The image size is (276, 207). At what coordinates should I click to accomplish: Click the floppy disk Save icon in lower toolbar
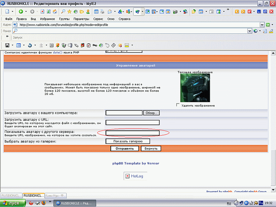tap(7, 46)
